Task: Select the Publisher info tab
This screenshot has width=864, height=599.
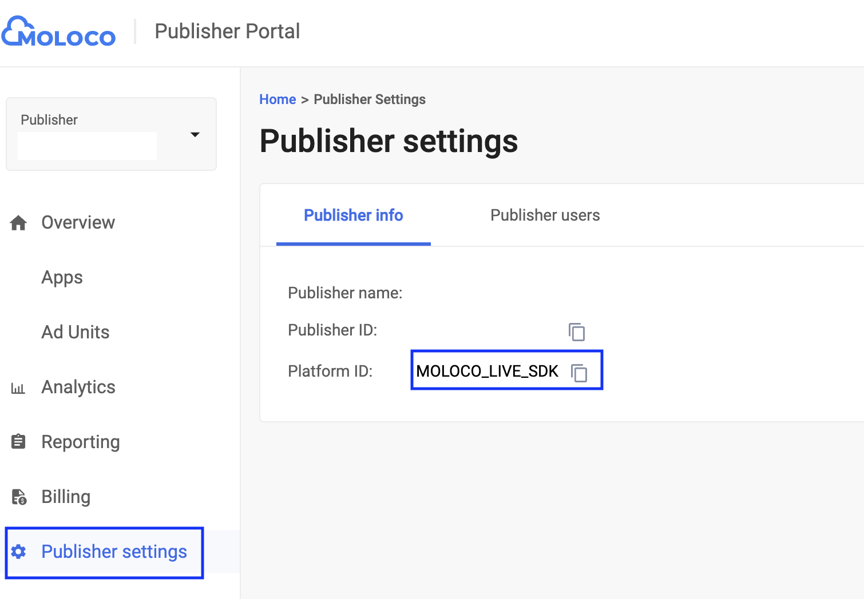Action: tap(353, 215)
